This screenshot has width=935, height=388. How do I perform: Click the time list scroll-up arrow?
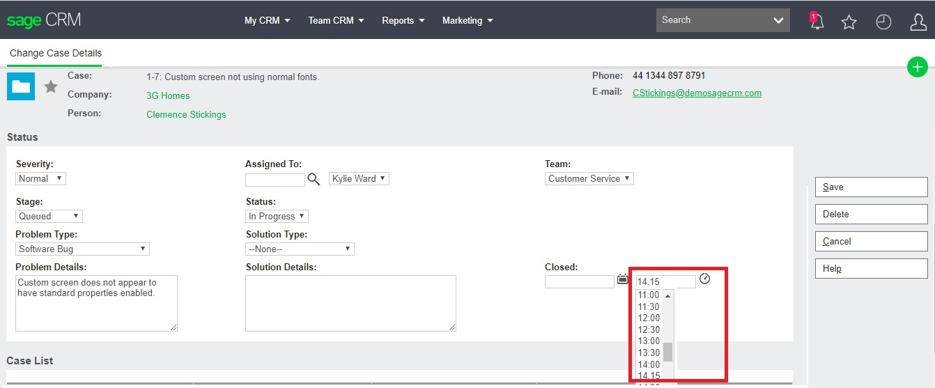pos(667,295)
